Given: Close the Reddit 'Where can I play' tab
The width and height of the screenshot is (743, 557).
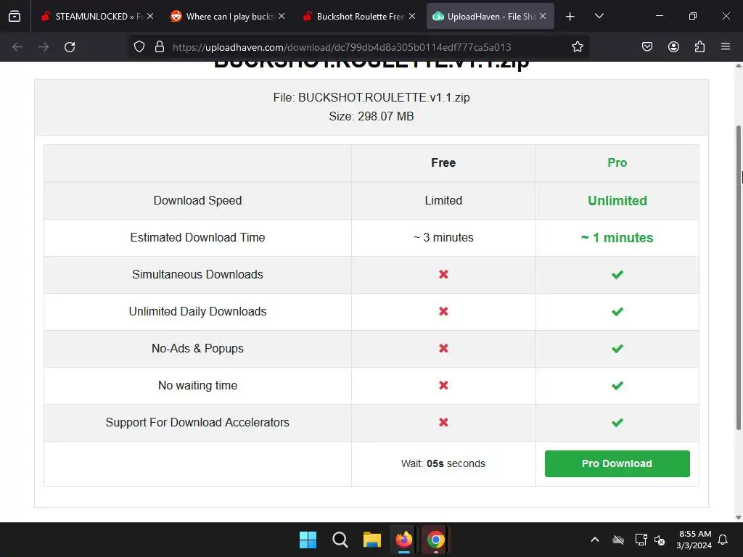Looking at the screenshot, I should [x=282, y=16].
